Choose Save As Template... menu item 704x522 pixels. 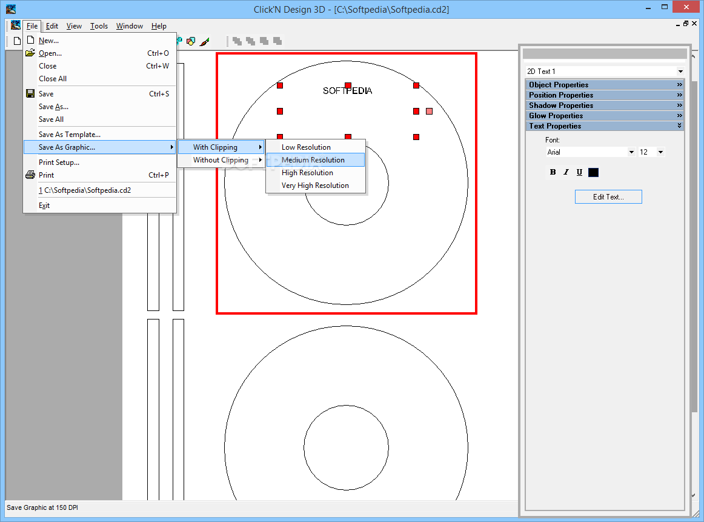pyautogui.click(x=100, y=135)
